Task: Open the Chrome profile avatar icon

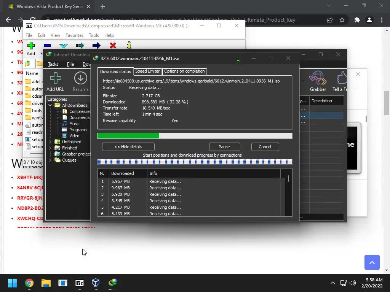Action: [x=369, y=20]
